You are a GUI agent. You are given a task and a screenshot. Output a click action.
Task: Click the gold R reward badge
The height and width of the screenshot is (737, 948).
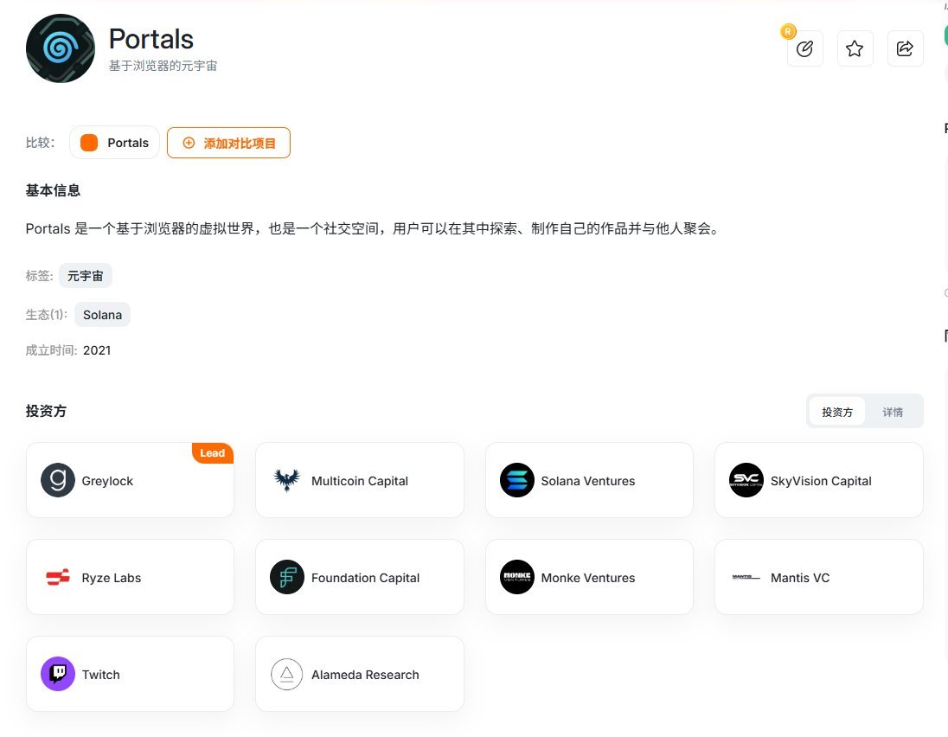click(788, 31)
